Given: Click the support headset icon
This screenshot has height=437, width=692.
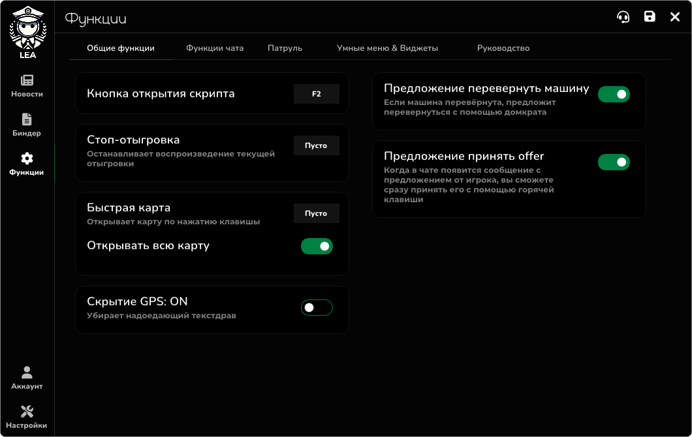Looking at the screenshot, I should coord(623,17).
